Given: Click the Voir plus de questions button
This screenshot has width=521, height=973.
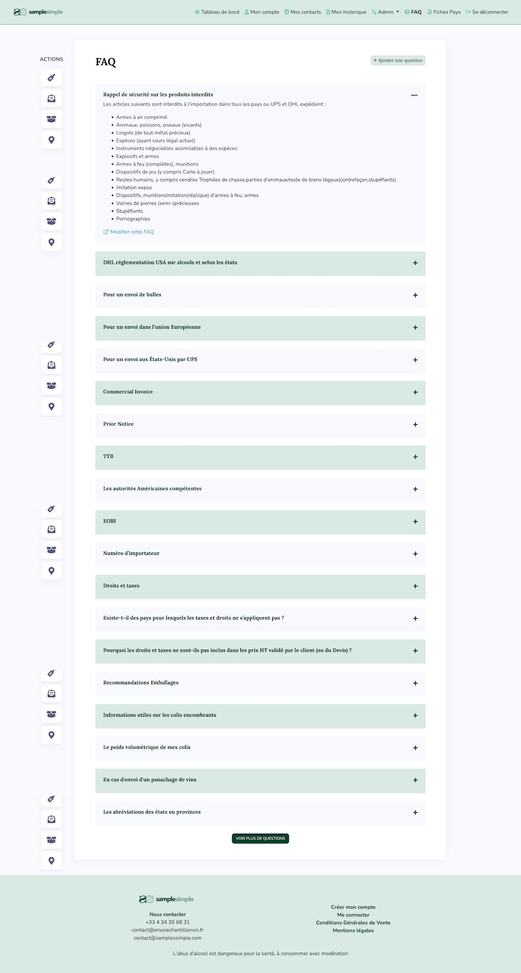Looking at the screenshot, I should point(260,838).
